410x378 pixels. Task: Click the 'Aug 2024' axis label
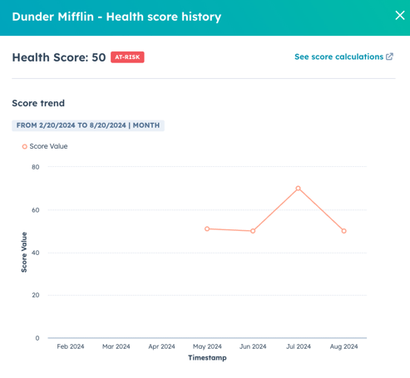coord(343,346)
